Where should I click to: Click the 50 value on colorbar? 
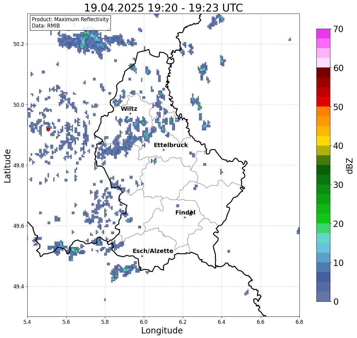[338, 107]
